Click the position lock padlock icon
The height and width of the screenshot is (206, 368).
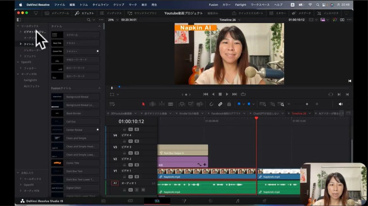click(229, 104)
